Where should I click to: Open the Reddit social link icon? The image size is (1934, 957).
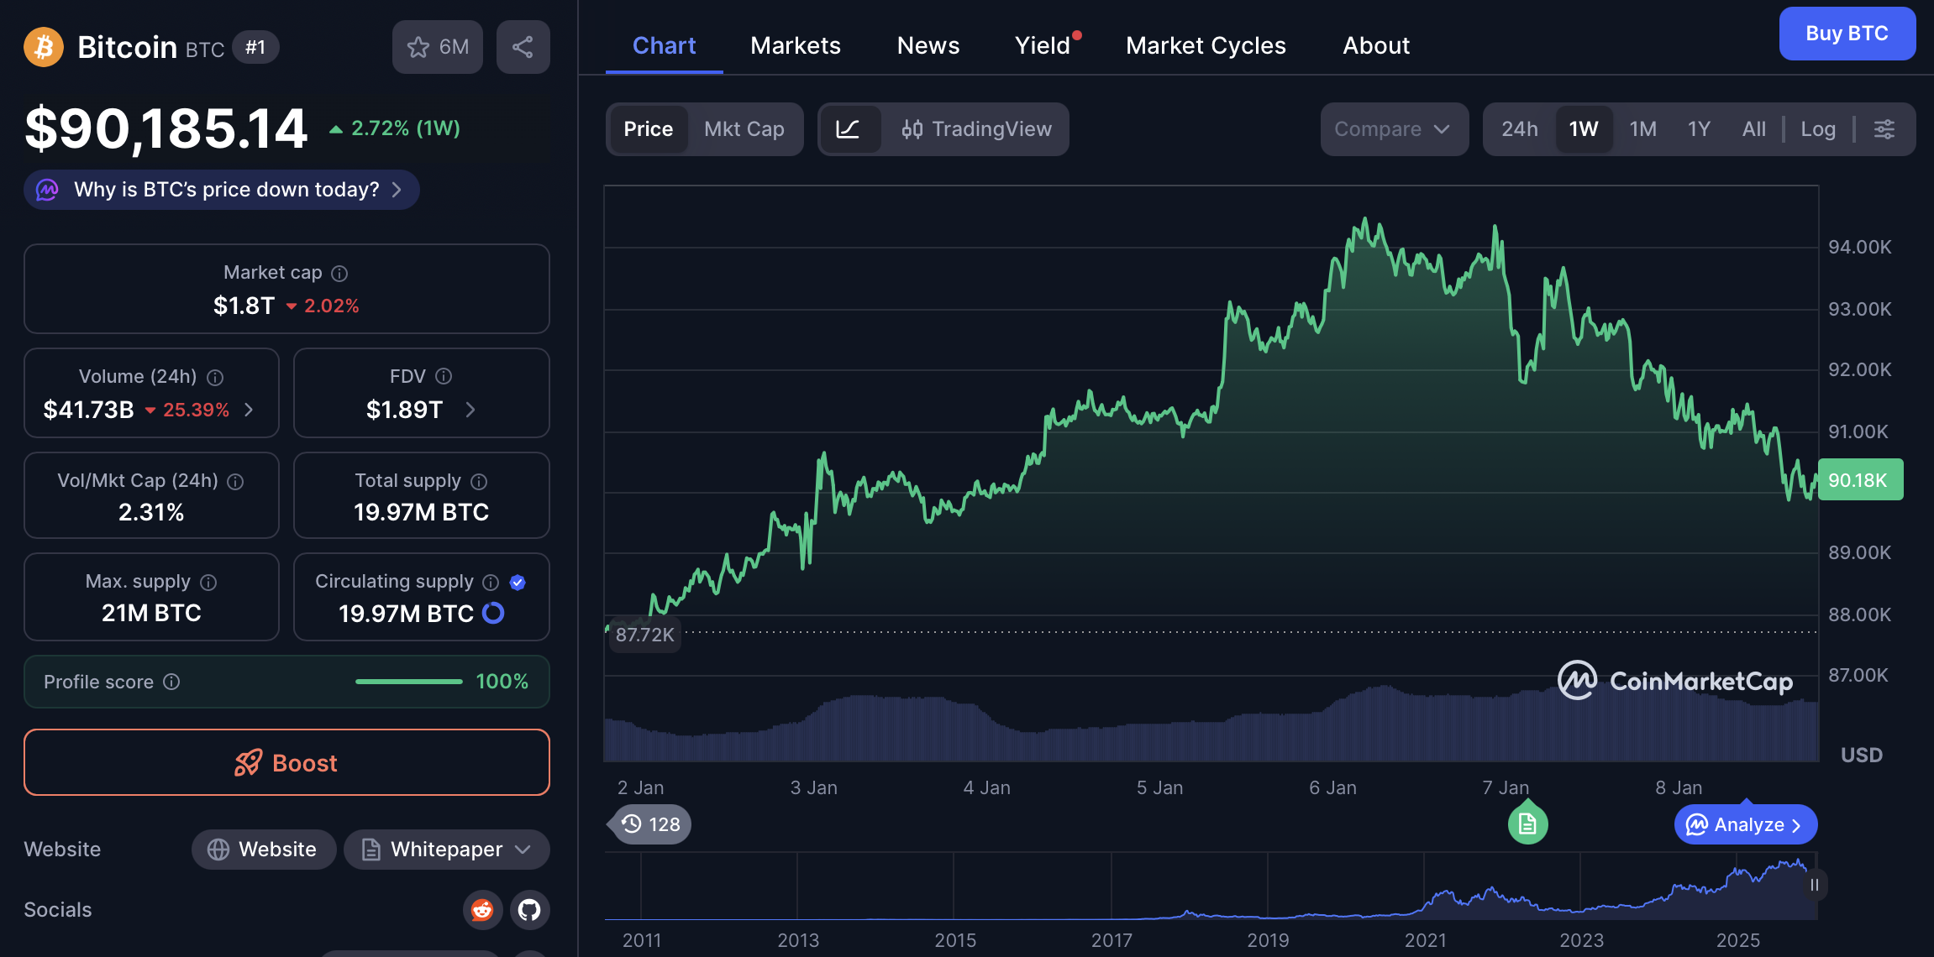(x=482, y=909)
